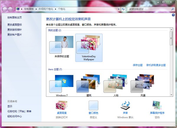Image resolution: width=177 pixels, height=128 pixels.
Task: Open help via the blue question mark
Action: [x=173, y=15]
